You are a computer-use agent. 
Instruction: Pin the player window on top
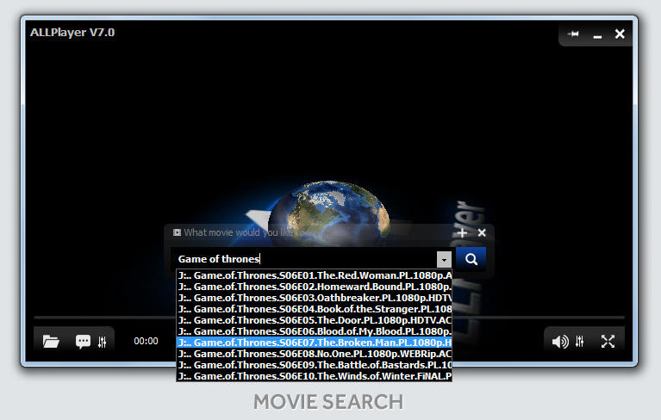[x=573, y=34]
